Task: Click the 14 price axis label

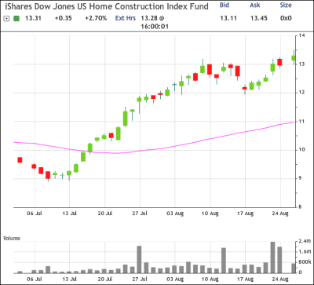Action: 301,35
